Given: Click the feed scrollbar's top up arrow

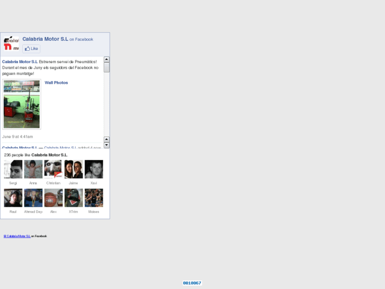Looking at the screenshot, I should 106,59.
